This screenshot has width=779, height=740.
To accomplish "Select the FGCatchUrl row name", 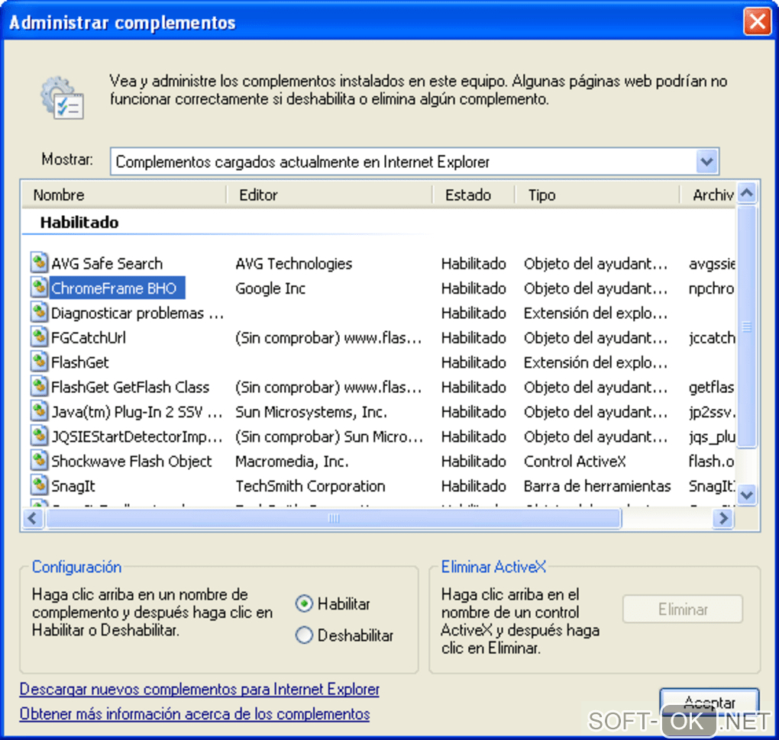I will (x=89, y=337).
